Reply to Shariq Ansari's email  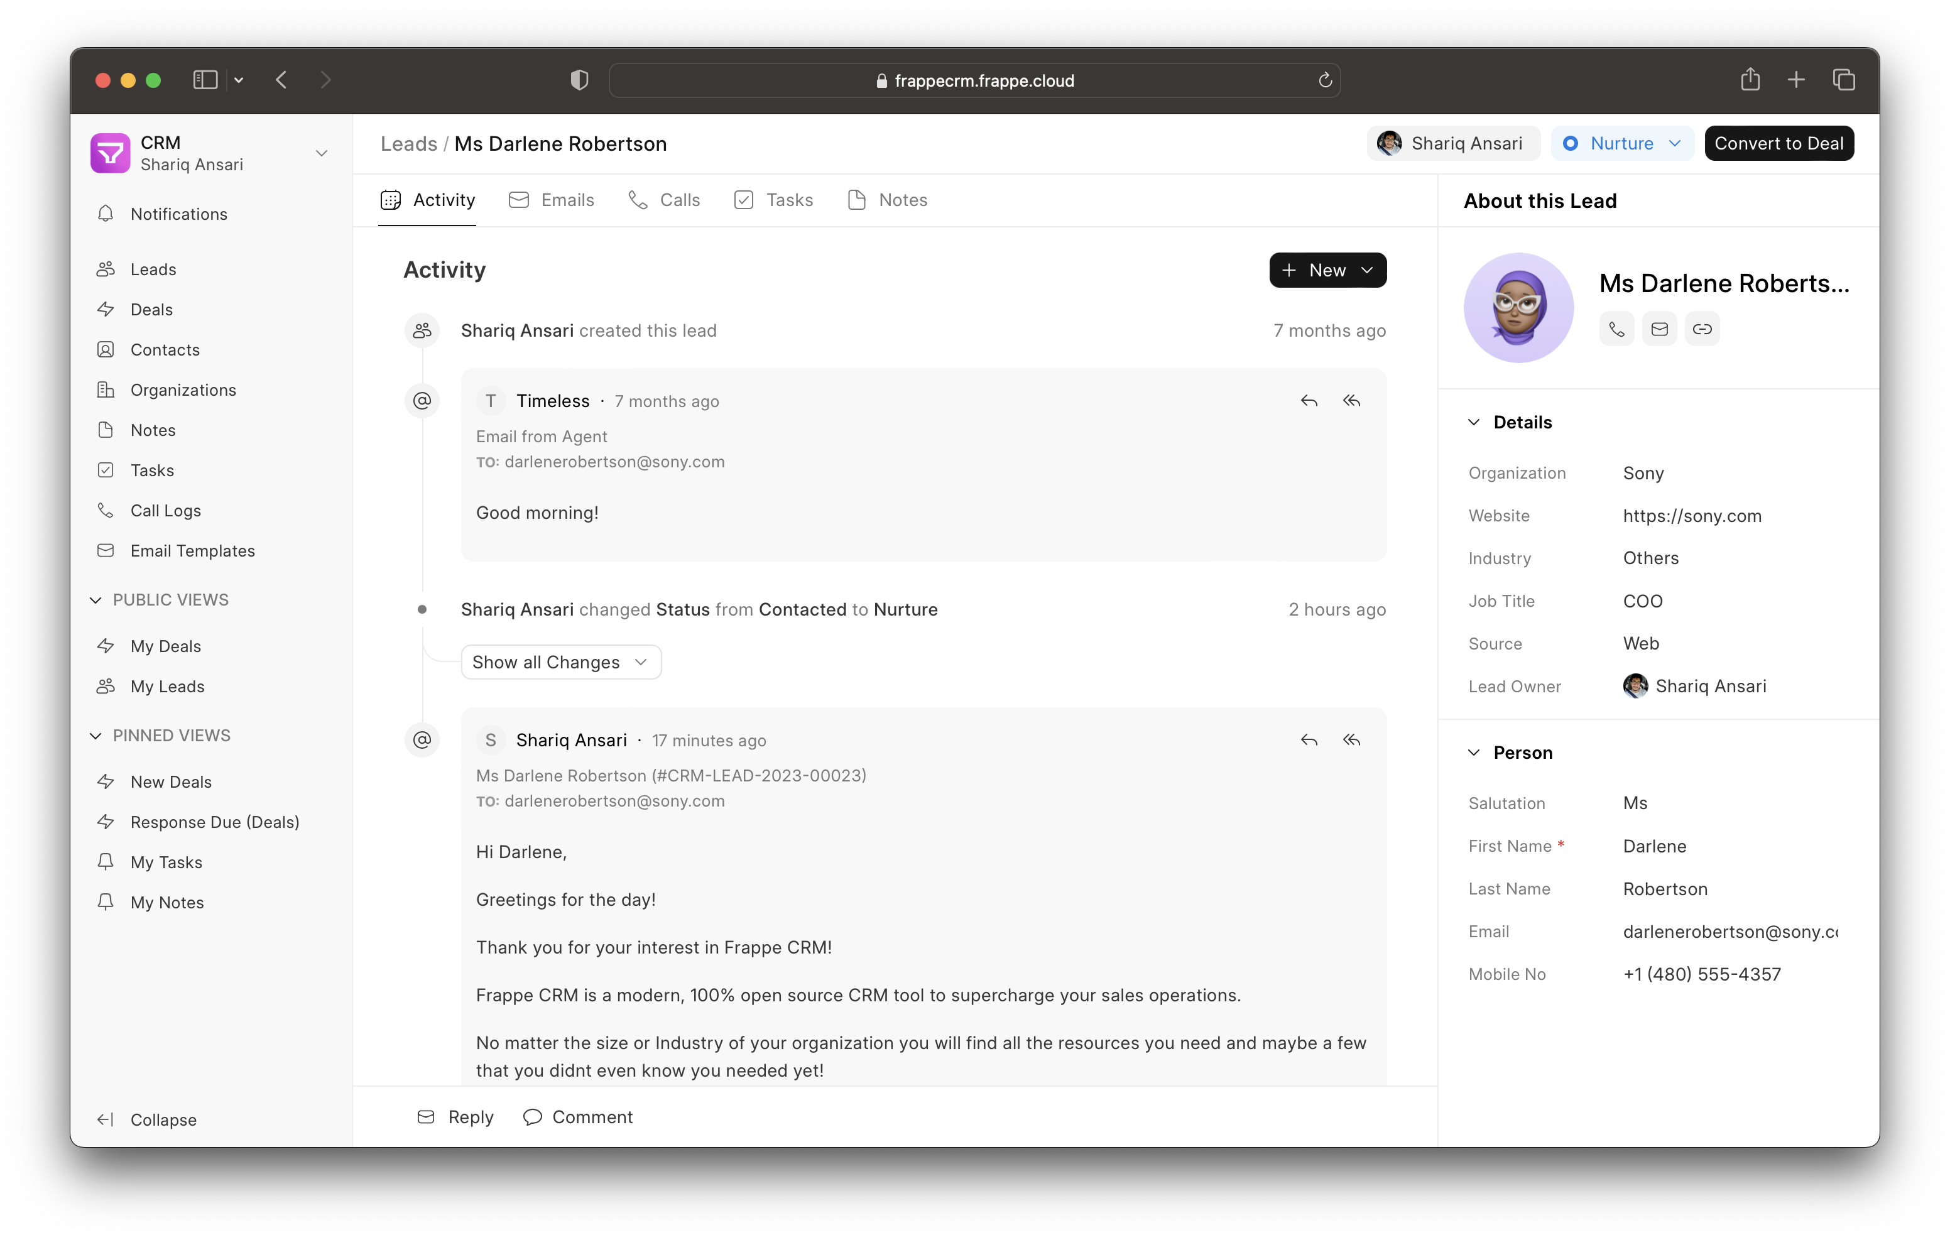pos(1309,739)
